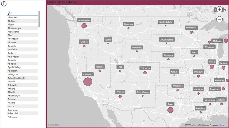
Task: Select Arlington Heights in the city list
Action: pyautogui.click(x=23, y=78)
